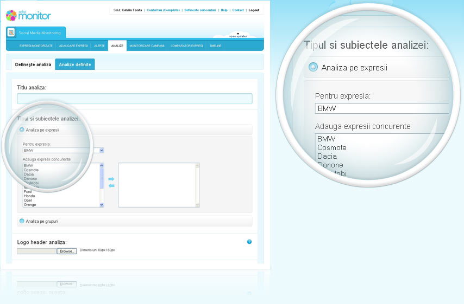Image resolution: width=464 pixels, height=304 pixels.
Task: Open the Social Media Monitoring tab
Action: coord(36,33)
